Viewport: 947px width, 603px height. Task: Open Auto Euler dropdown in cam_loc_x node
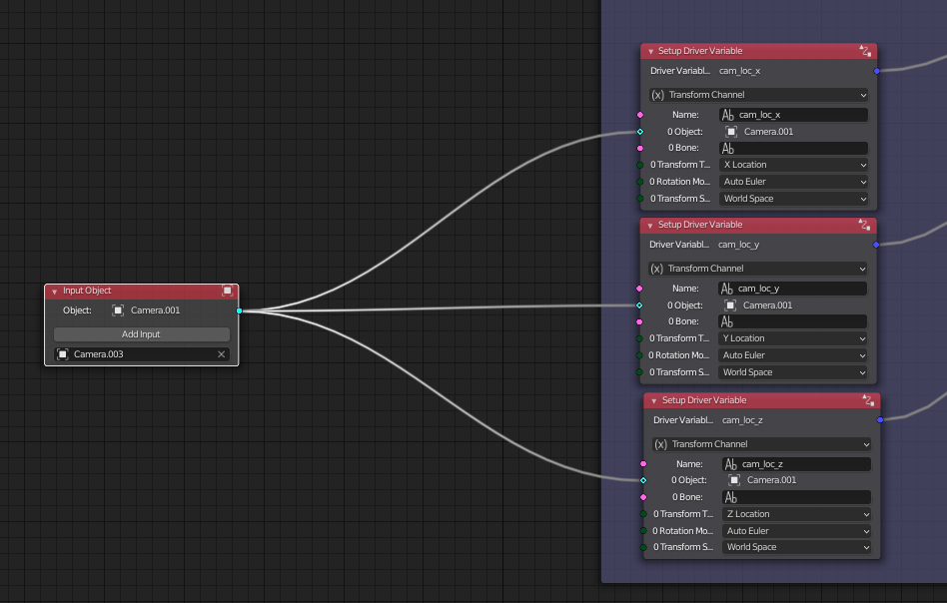(793, 182)
